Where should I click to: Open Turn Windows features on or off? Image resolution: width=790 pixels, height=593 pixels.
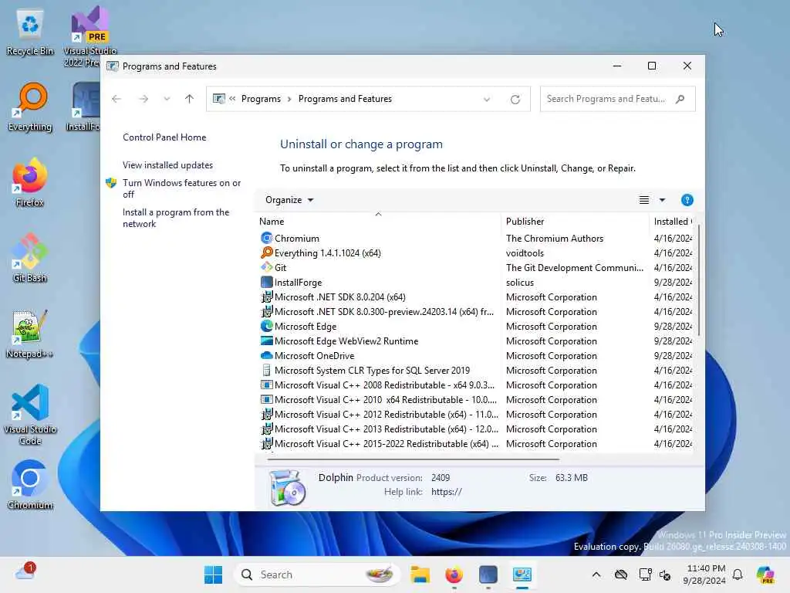(x=181, y=188)
